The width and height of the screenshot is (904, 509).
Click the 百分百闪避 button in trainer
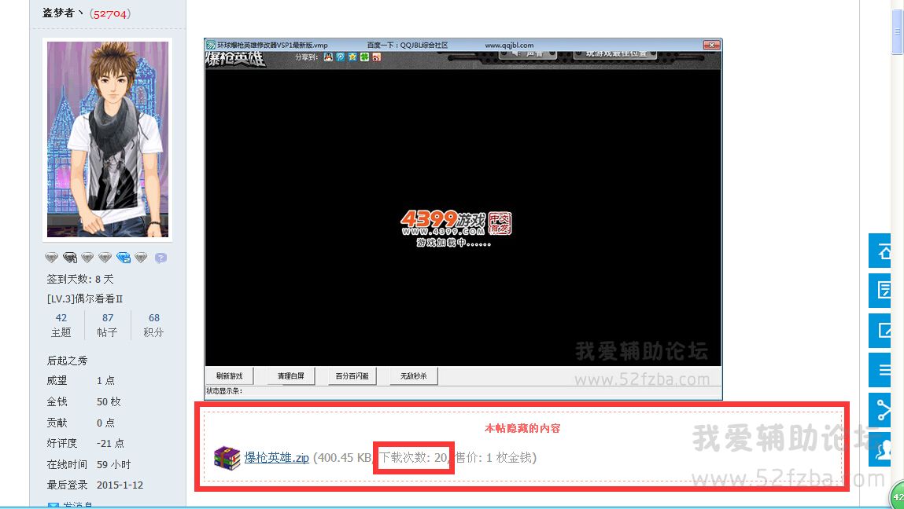click(x=352, y=376)
